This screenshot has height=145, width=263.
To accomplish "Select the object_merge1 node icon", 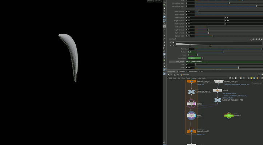I will (x=219, y=81).
